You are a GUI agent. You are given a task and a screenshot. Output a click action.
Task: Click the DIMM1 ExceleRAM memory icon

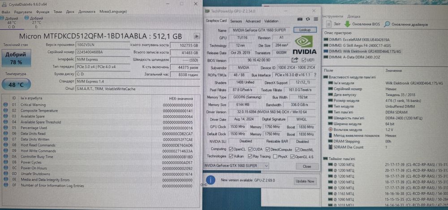click(326, 40)
